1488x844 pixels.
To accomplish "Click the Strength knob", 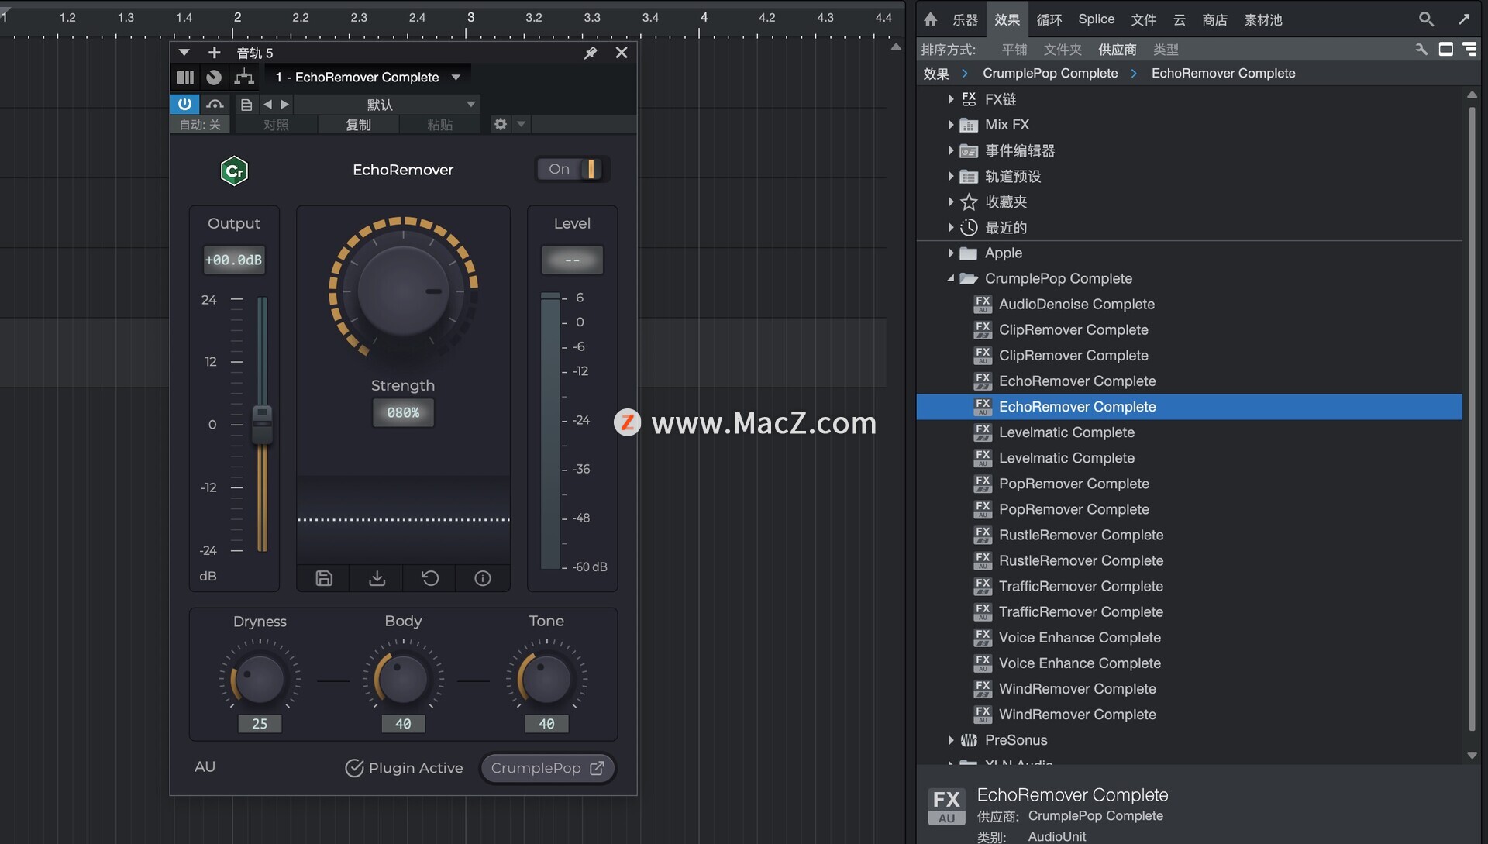I will 403,291.
